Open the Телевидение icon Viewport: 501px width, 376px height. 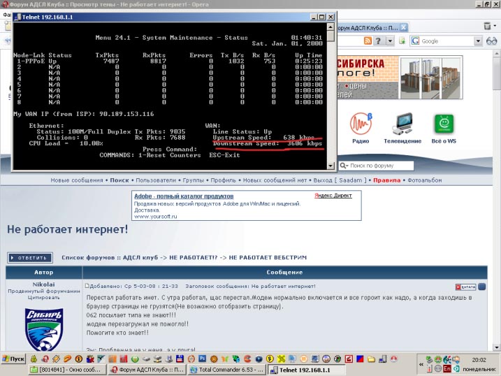point(402,126)
